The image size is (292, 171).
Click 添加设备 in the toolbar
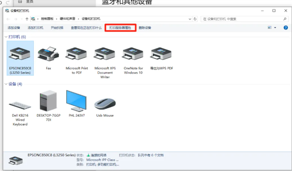pos(14,28)
